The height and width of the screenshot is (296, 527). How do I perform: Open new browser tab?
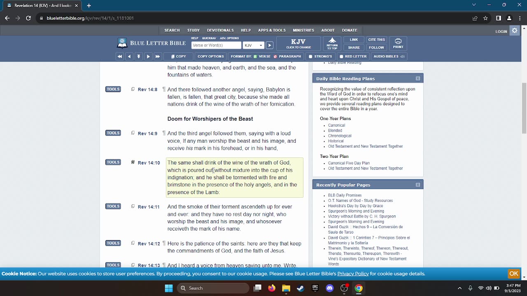(x=89, y=5)
